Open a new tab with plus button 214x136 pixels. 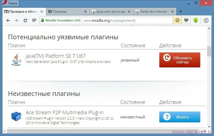pyautogui.click(x=181, y=12)
